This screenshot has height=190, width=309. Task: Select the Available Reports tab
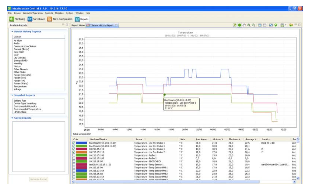[18, 25]
